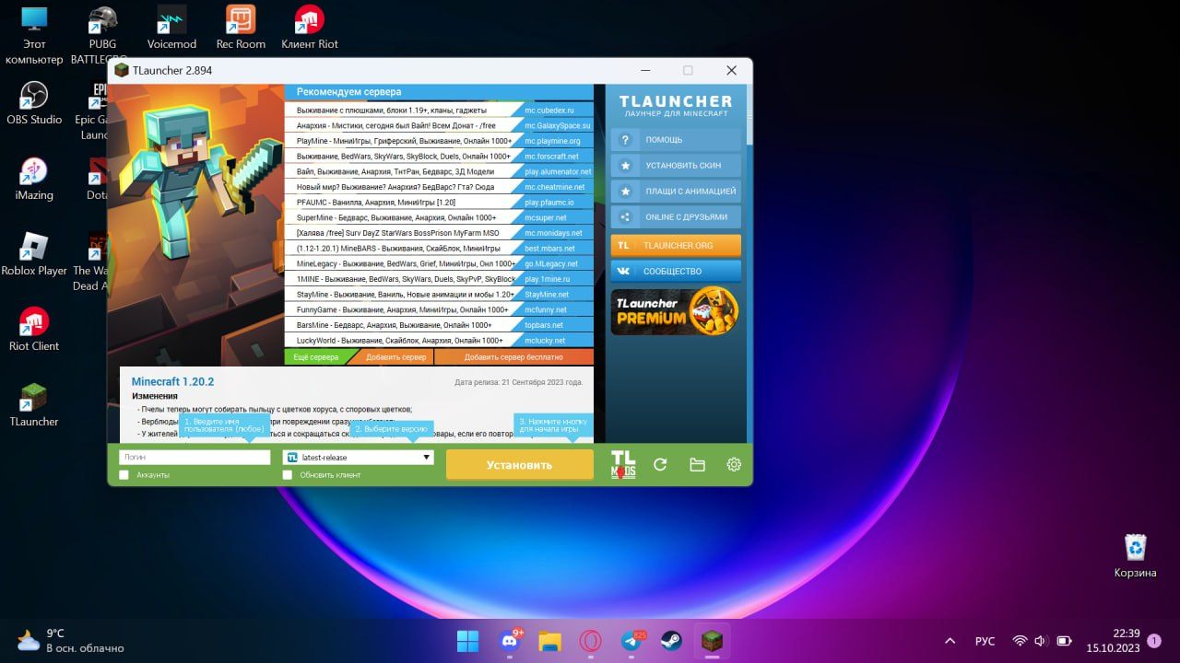Toggle the Обновить клиент checkbox

(288, 475)
